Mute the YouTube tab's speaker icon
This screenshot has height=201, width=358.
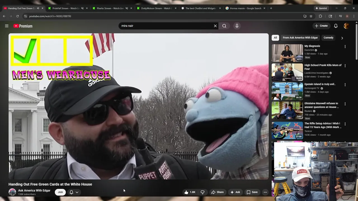pyautogui.click(x=38, y=8)
